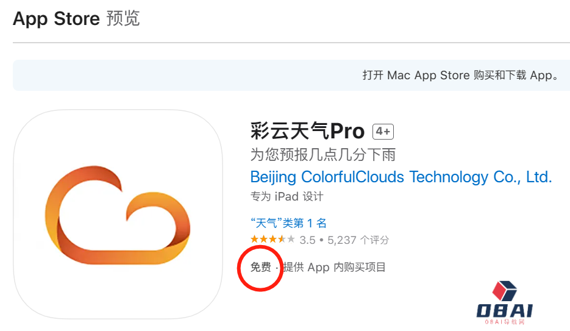Click the half-filled fourth rating star
The image size is (570, 331).
282,240
